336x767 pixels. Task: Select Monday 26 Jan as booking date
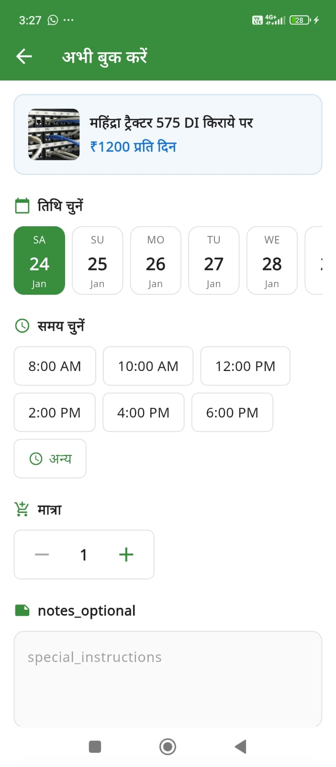click(156, 261)
